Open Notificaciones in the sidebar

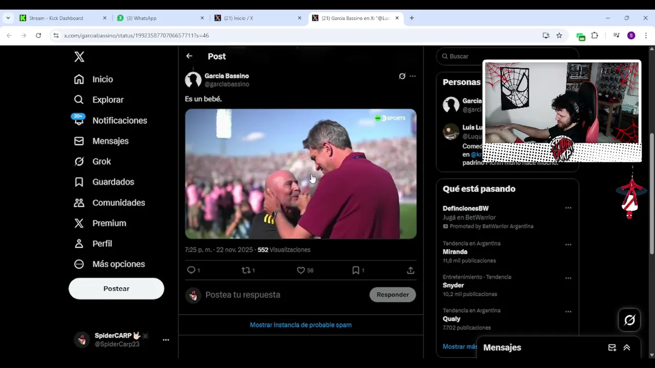click(x=119, y=121)
